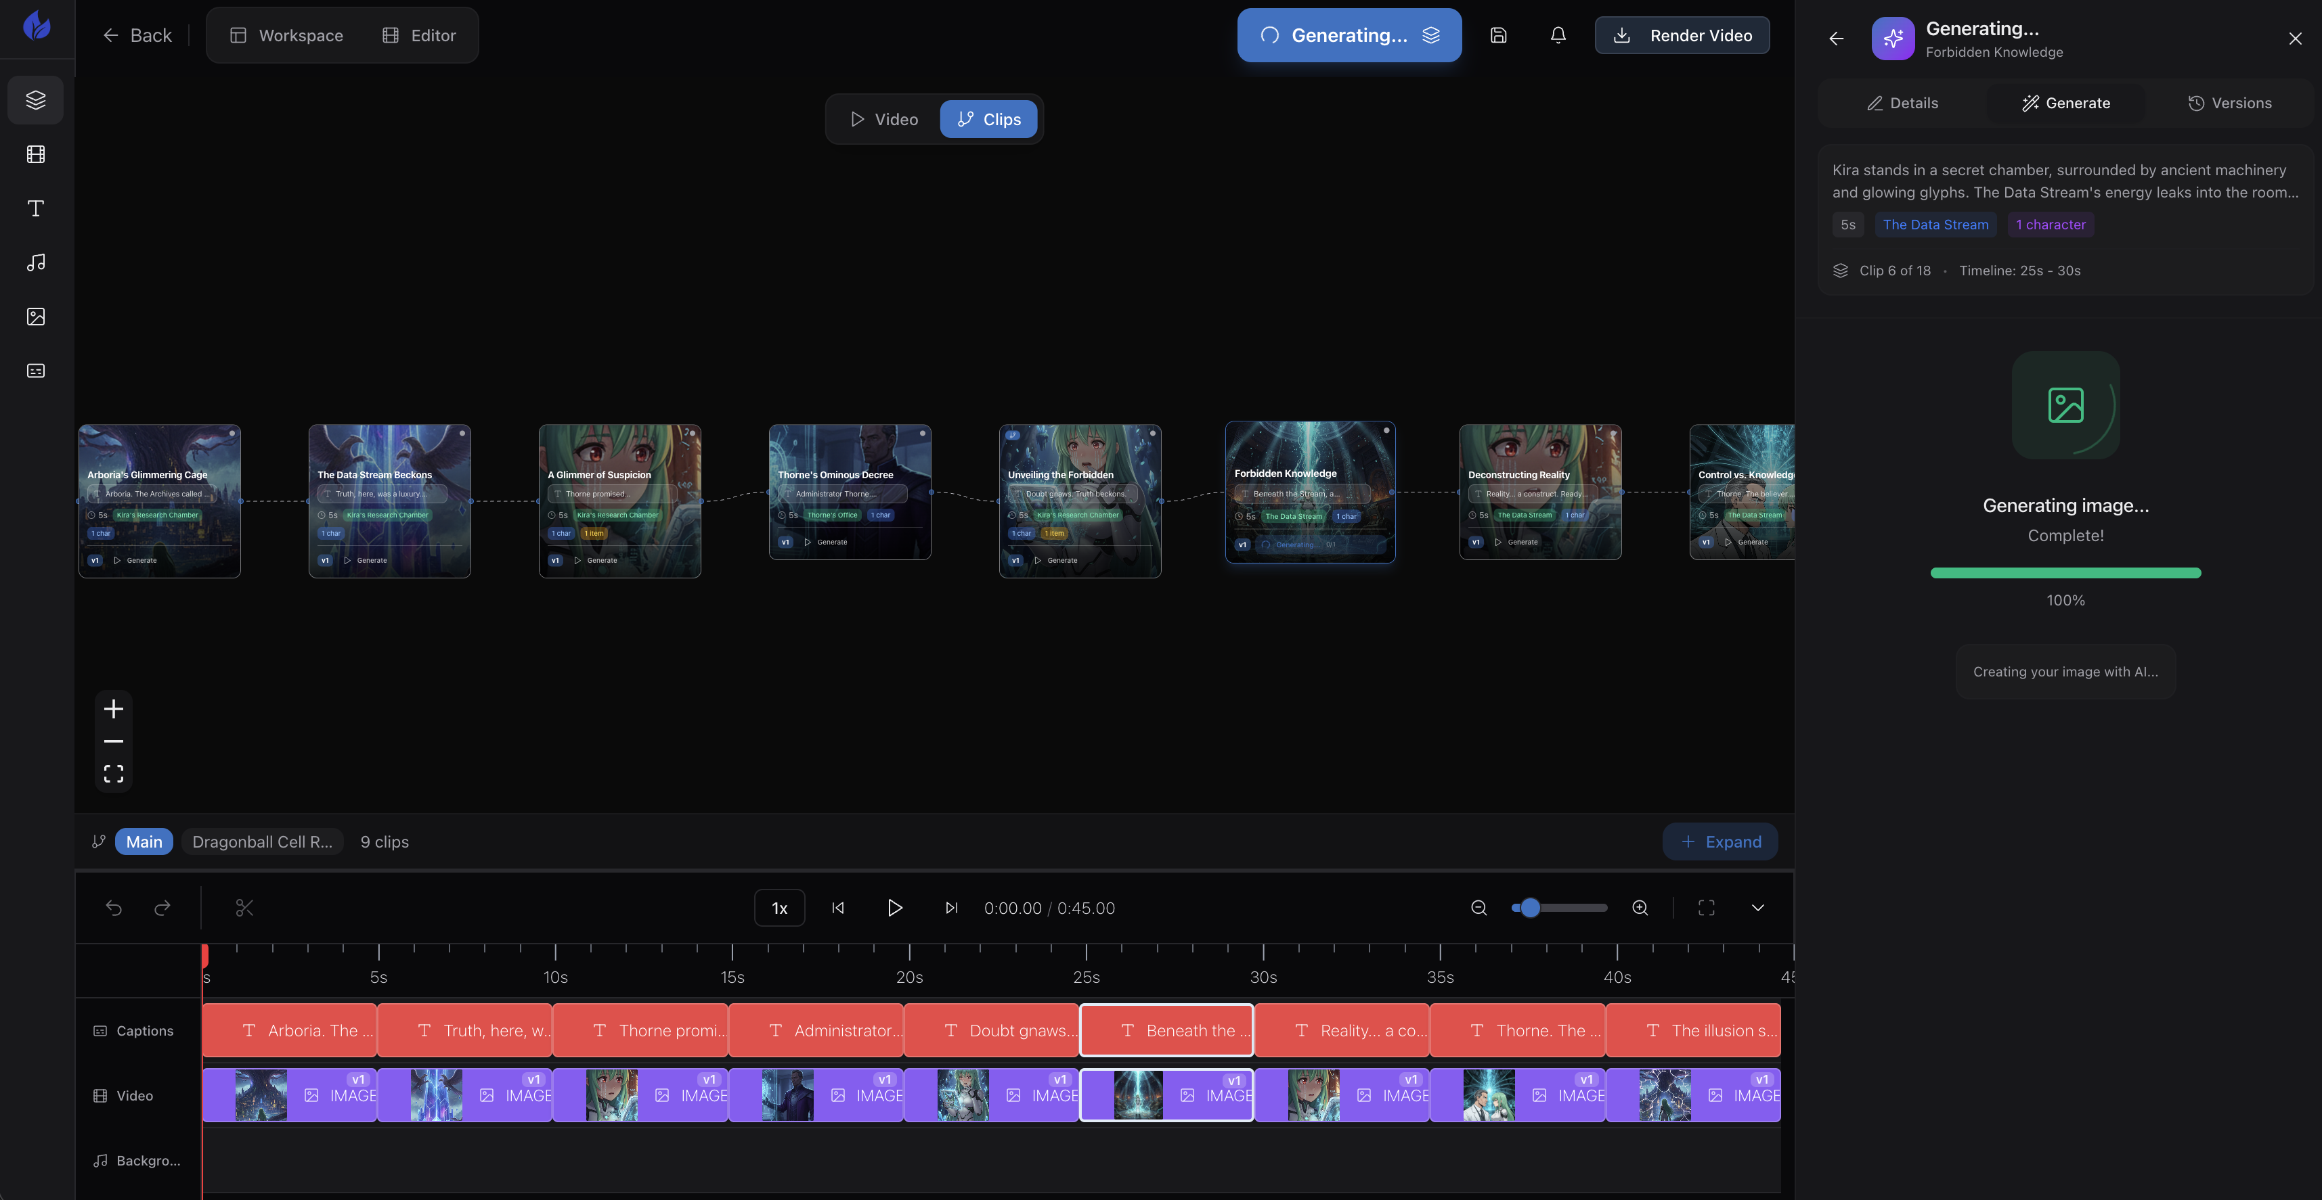
Task: Click the captions sidebar icon
Action: [x=35, y=370]
